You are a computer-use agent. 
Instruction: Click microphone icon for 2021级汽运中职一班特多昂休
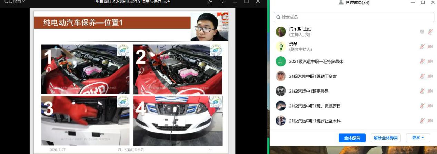[422, 61]
